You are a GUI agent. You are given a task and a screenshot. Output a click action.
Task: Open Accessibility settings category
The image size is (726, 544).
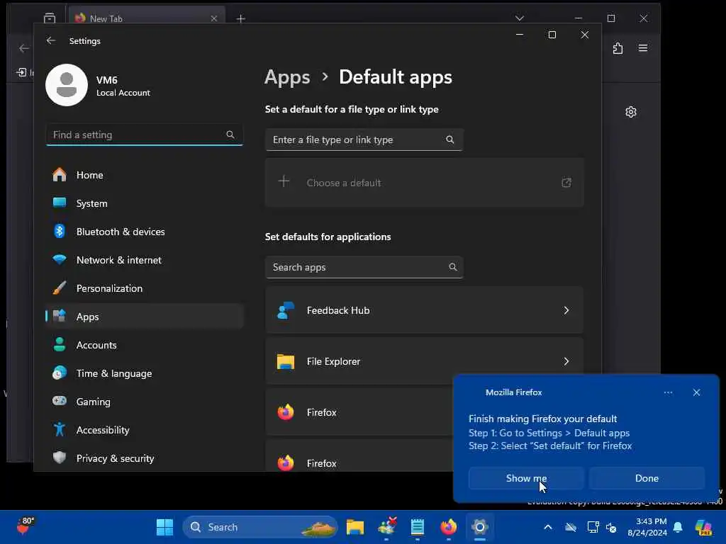click(144, 430)
